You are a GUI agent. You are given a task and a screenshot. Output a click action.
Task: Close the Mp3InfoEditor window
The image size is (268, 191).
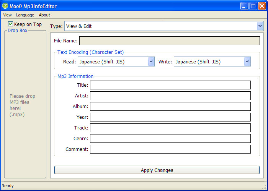click(262, 6)
